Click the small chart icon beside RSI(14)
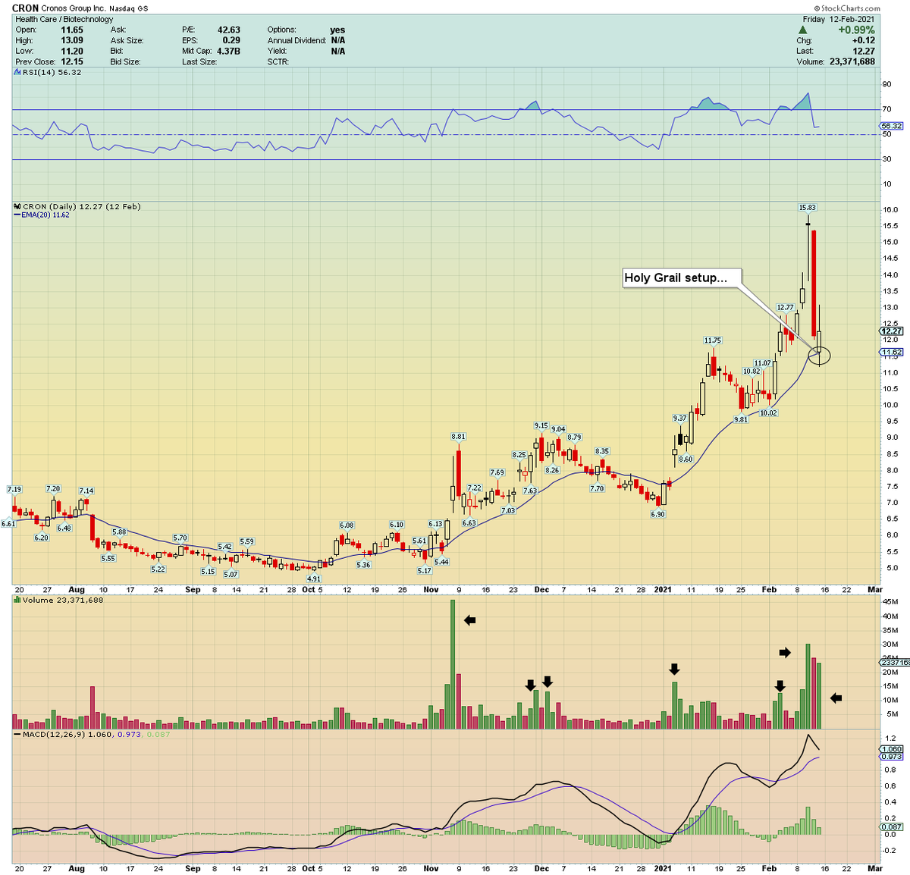The height and width of the screenshot is (875, 910). pos(17,73)
